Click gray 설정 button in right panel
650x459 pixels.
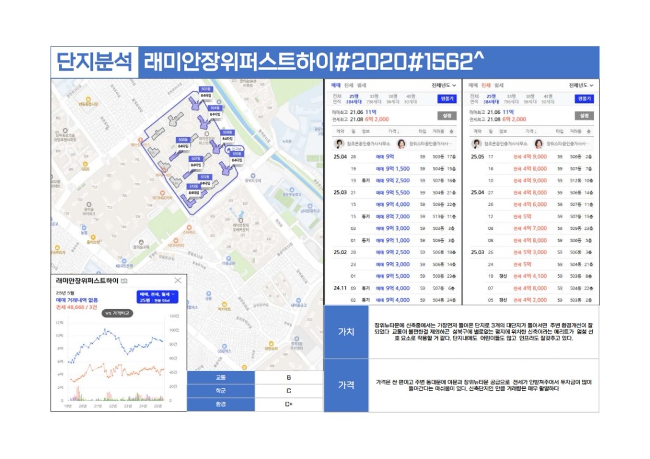584,116
